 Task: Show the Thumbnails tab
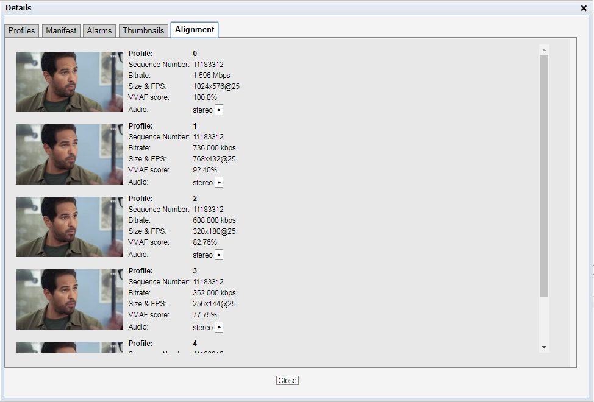[x=143, y=30]
